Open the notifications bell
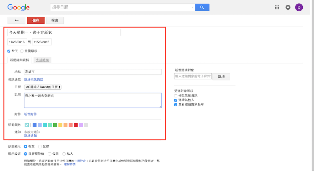 click(x=288, y=8)
